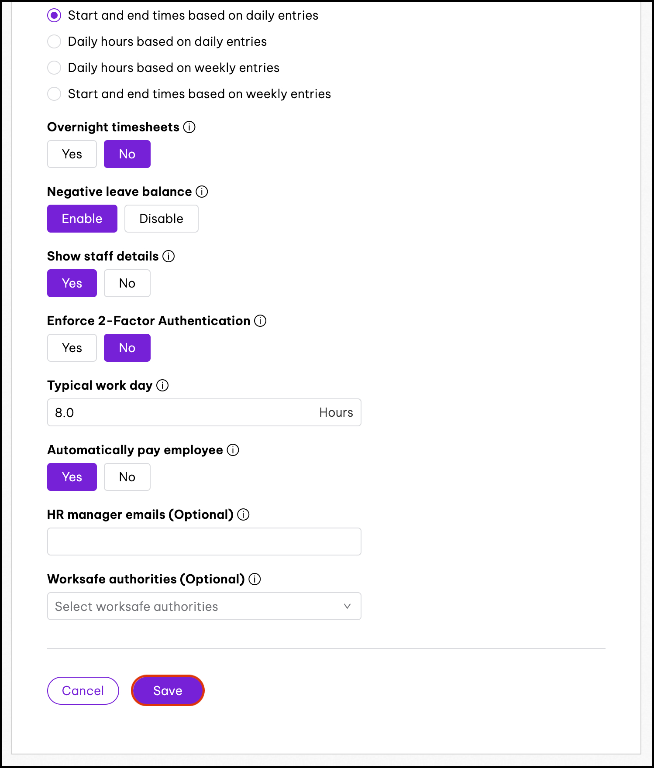This screenshot has width=654, height=768.
Task: Show info for Show staff details
Action: pos(169,256)
